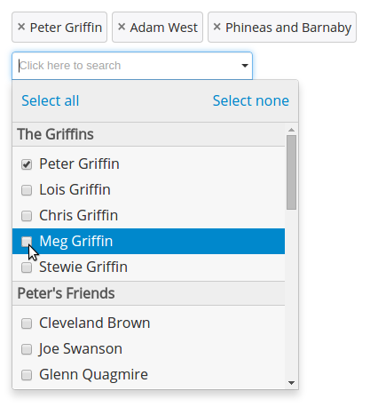Check the Chris Griffin checkbox
The image size is (370, 407).
[27, 216]
